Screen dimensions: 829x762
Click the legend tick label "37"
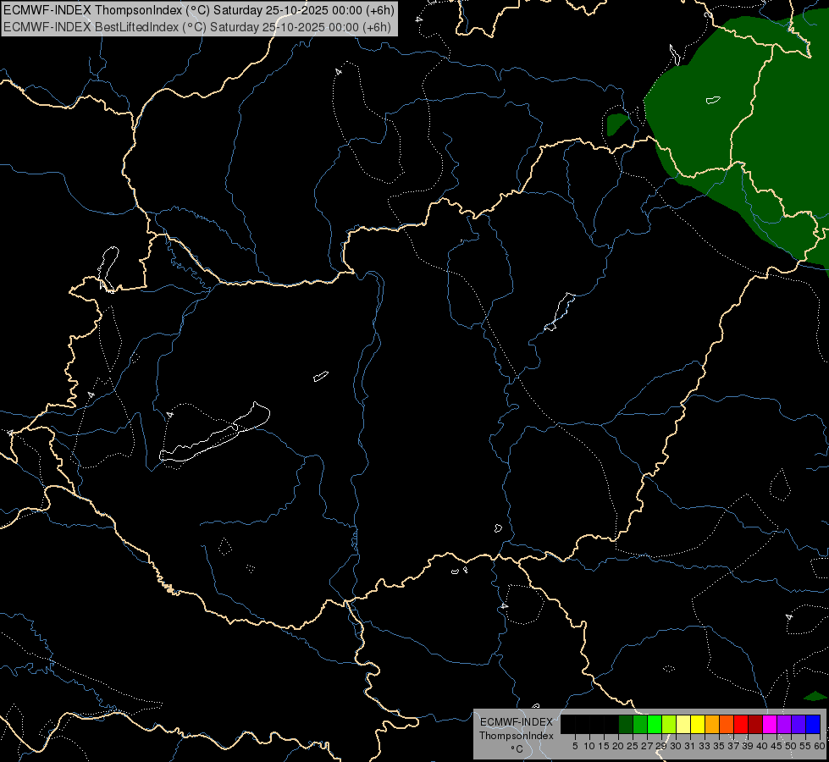tap(733, 746)
